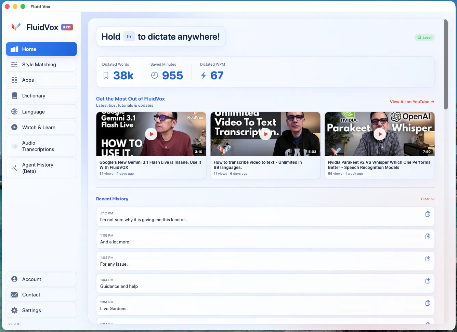Click the Dictionary book icon
The width and height of the screenshot is (457, 332).
point(14,96)
